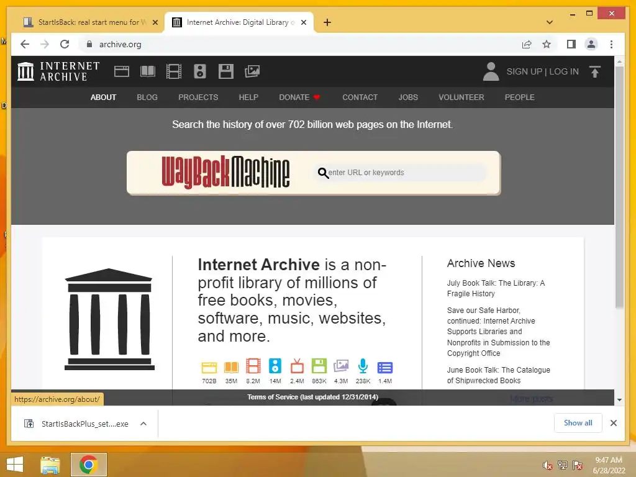636x477 pixels.
Task: Bookmark this page with the star icon
Action: tap(547, 44)
